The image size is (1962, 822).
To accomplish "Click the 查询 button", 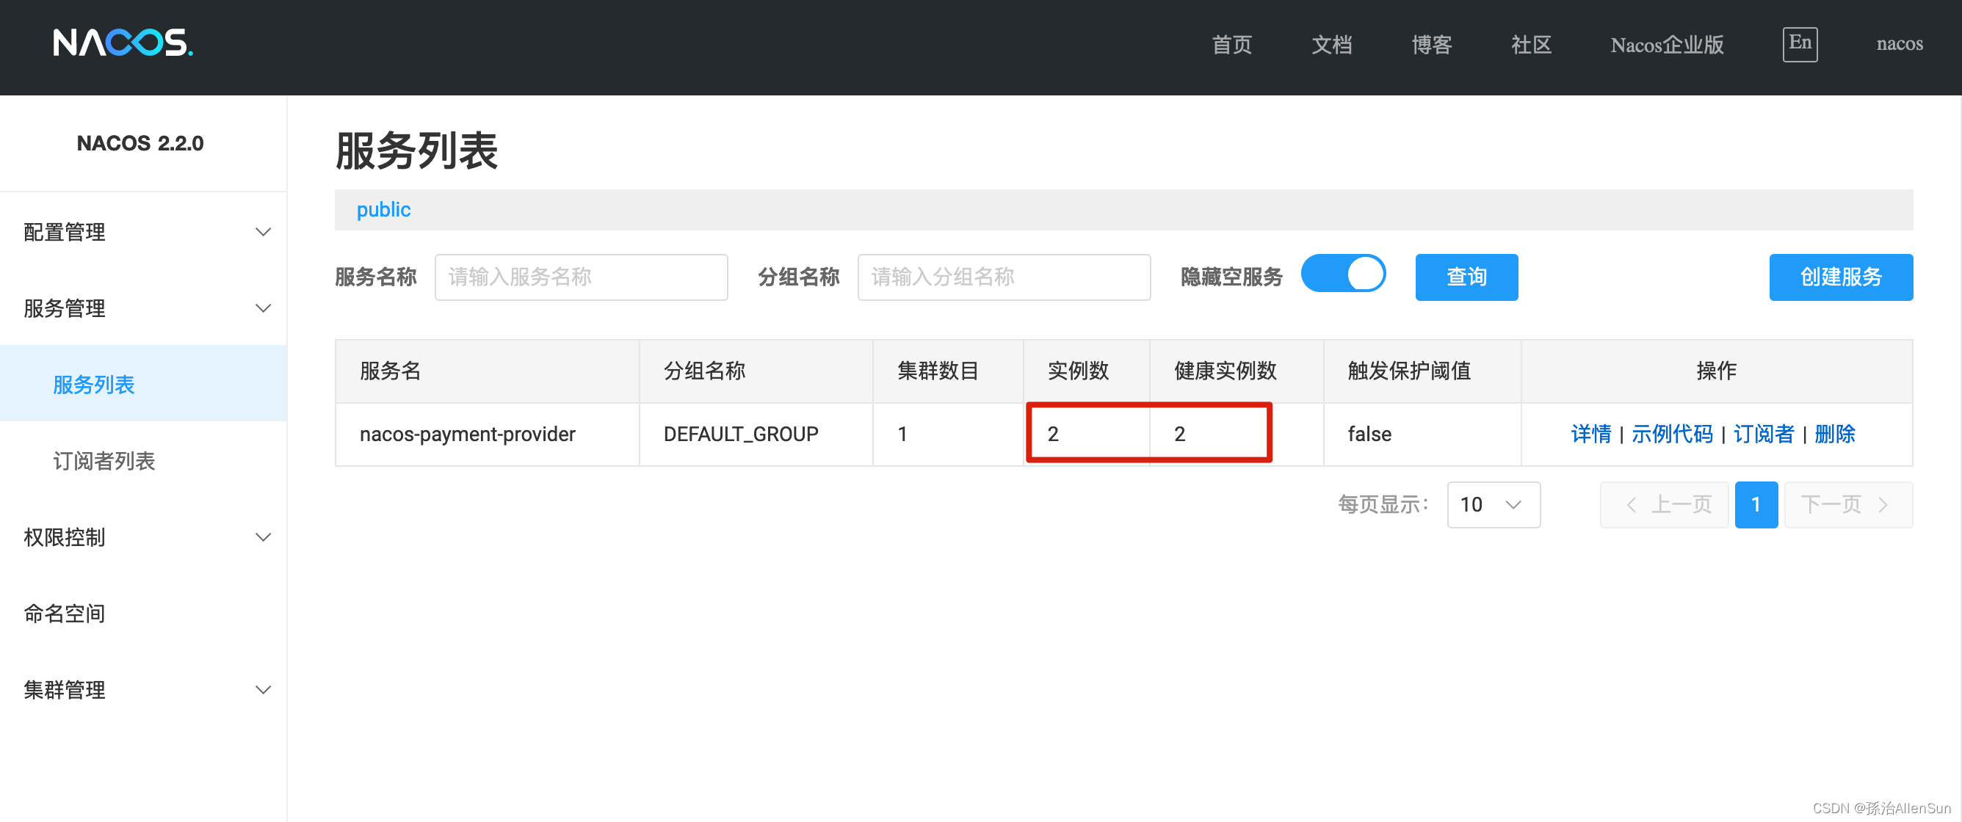I will pos(1466,277).
